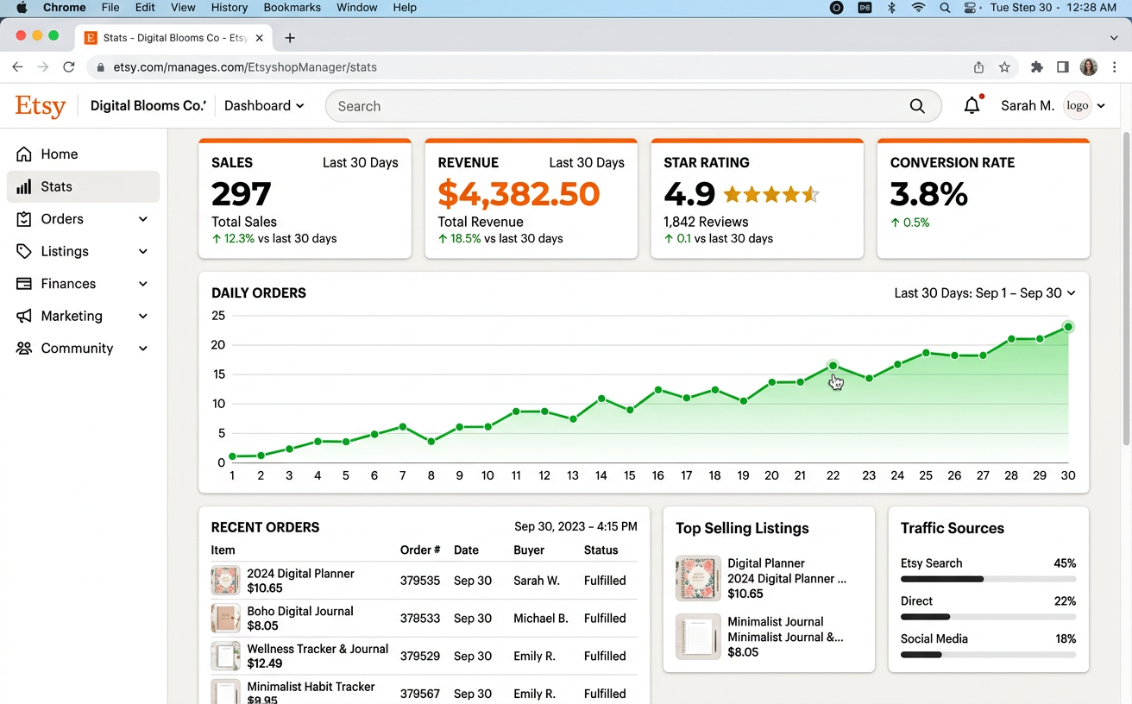
Task: Click the Finances card icon
Action: [x=24, y=284]
